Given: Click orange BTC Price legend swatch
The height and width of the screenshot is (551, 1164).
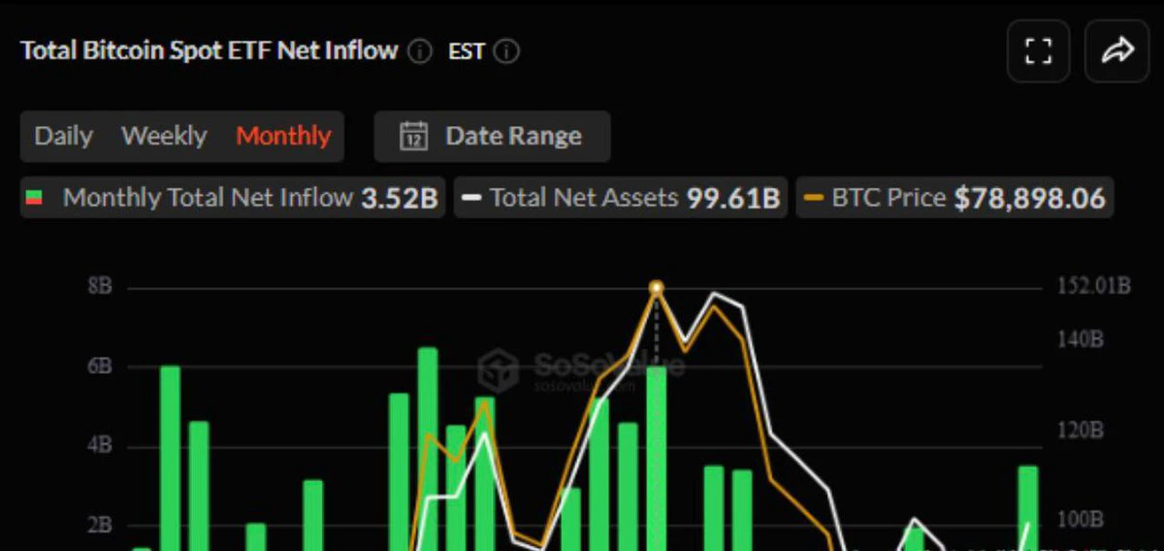Looking at the screenshot, I should [814, 199].
